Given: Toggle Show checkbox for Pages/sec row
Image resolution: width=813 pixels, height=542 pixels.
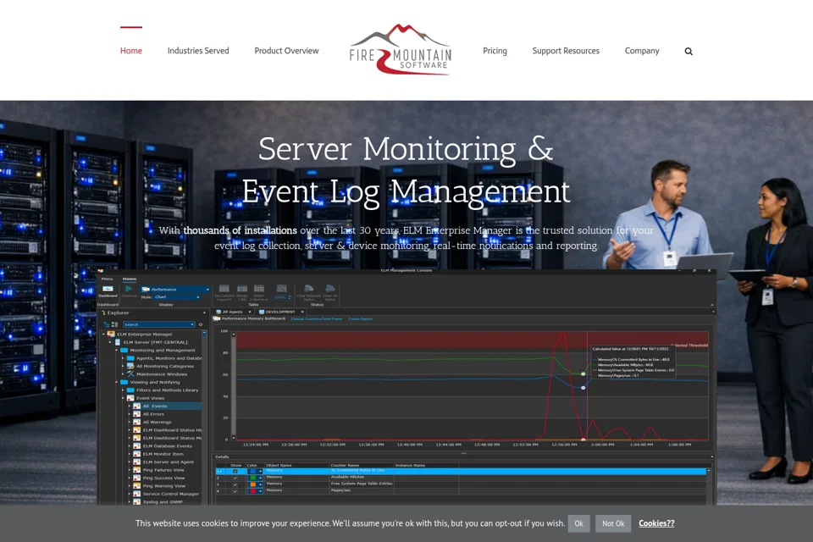Looking at the screenshot, I should click(x=235, y=491).
